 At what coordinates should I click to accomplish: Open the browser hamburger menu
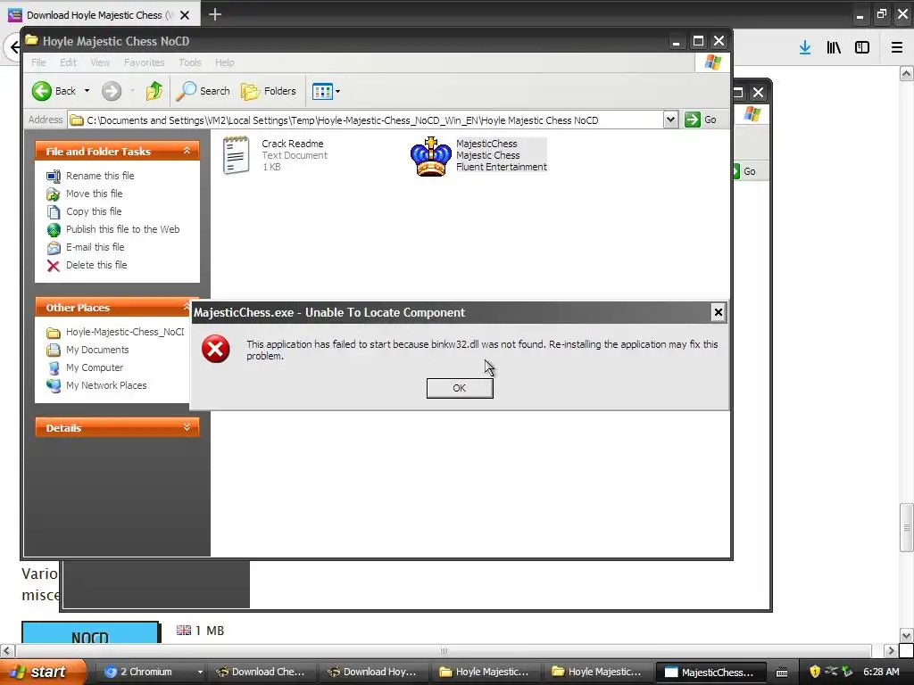pyautogui.click(x=897, y=47)
